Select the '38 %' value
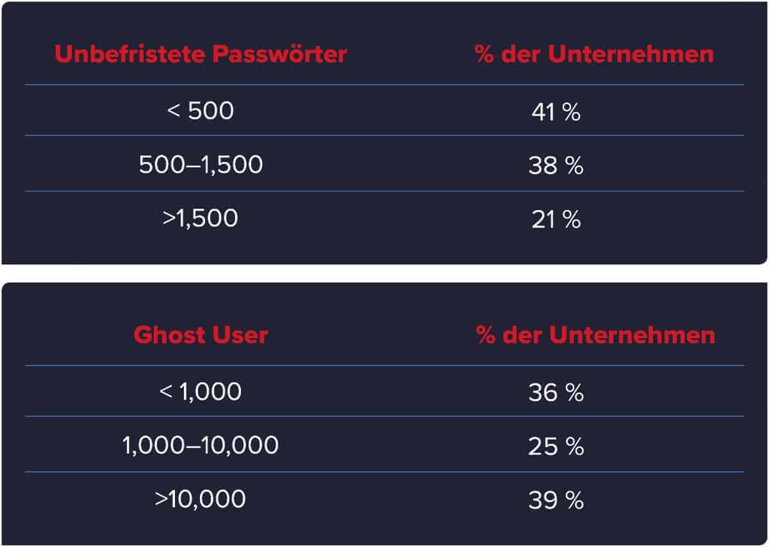The width and height of the screenshot is (769, 547). coord(556,167)
